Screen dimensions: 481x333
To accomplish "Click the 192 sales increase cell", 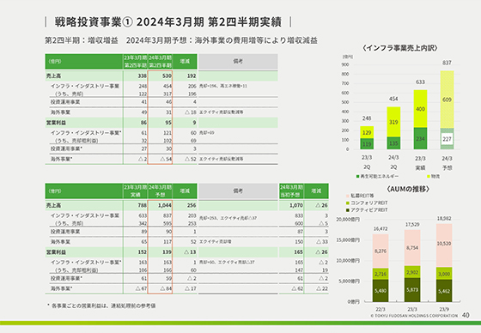I will tap(192, 76).
